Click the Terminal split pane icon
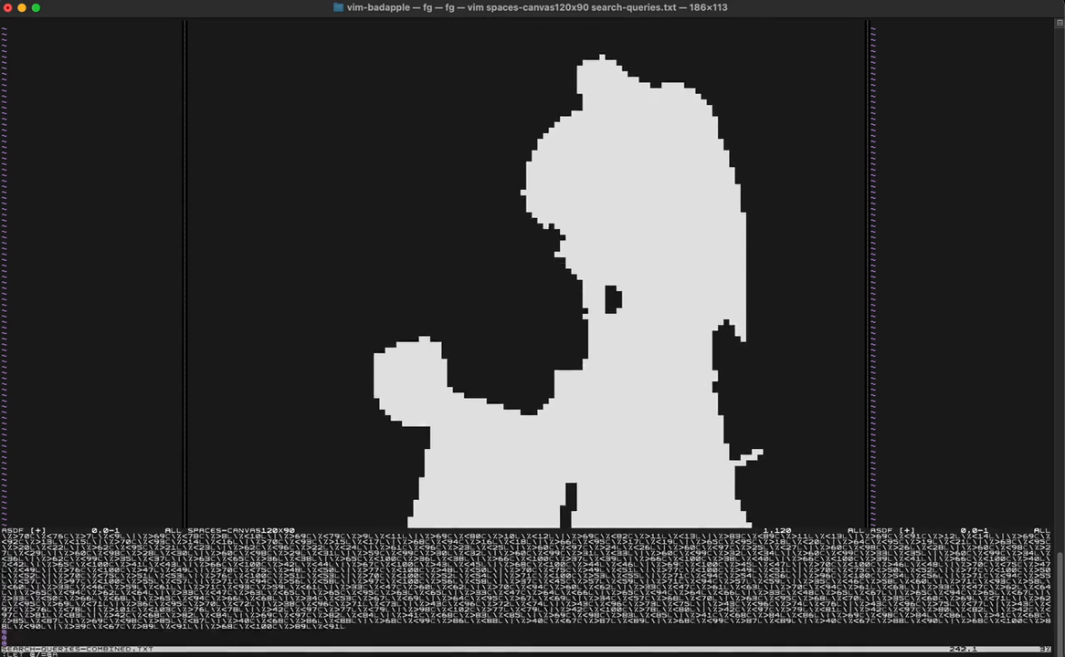The width and height of the screenshot is (1065, 657). click(1059, 23)
